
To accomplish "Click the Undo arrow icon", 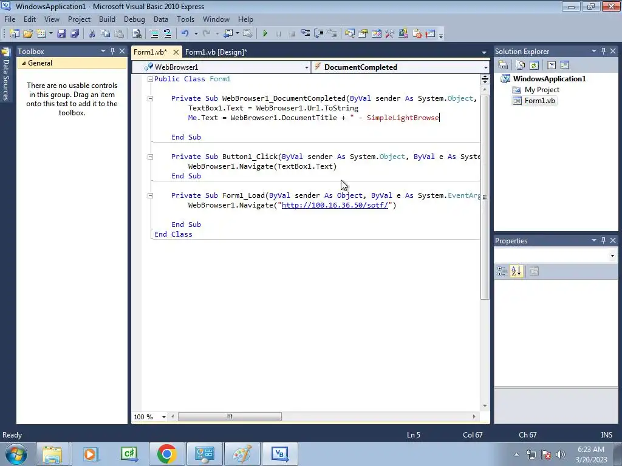I will tap(185, 34).
